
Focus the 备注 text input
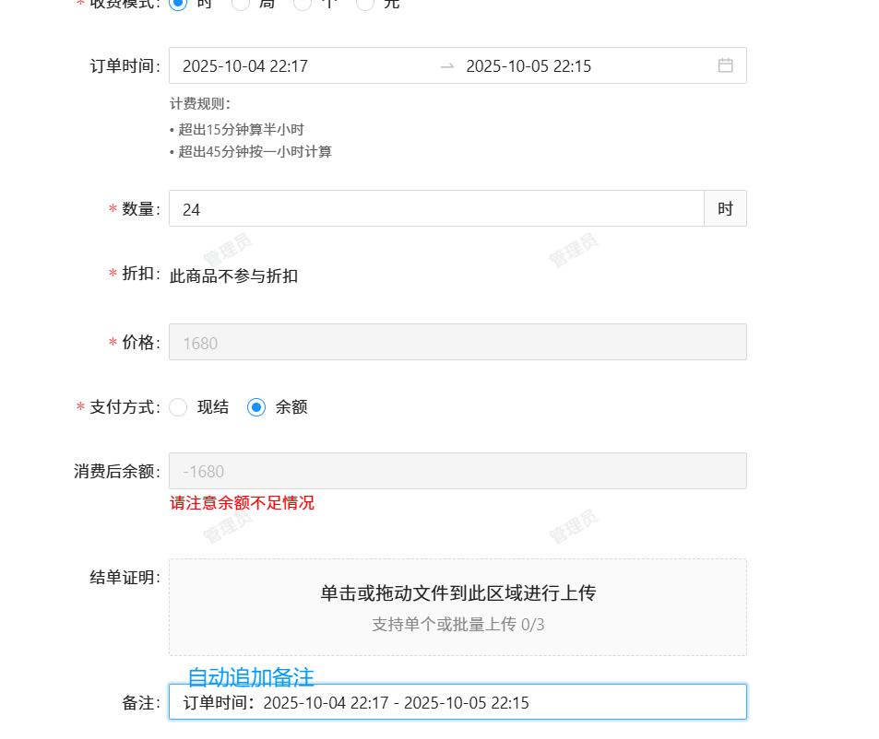[457, 703]
